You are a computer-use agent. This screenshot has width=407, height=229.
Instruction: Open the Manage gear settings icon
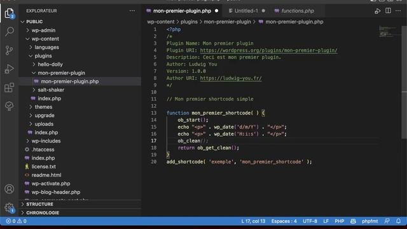(x=10, y=207)
